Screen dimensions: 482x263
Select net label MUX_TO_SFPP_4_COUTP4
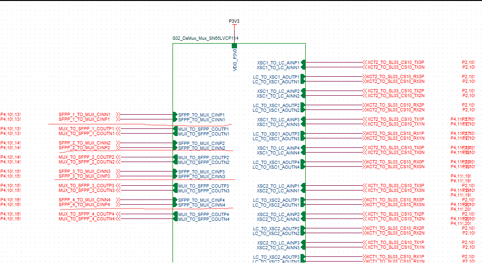[x=86, y=214]
